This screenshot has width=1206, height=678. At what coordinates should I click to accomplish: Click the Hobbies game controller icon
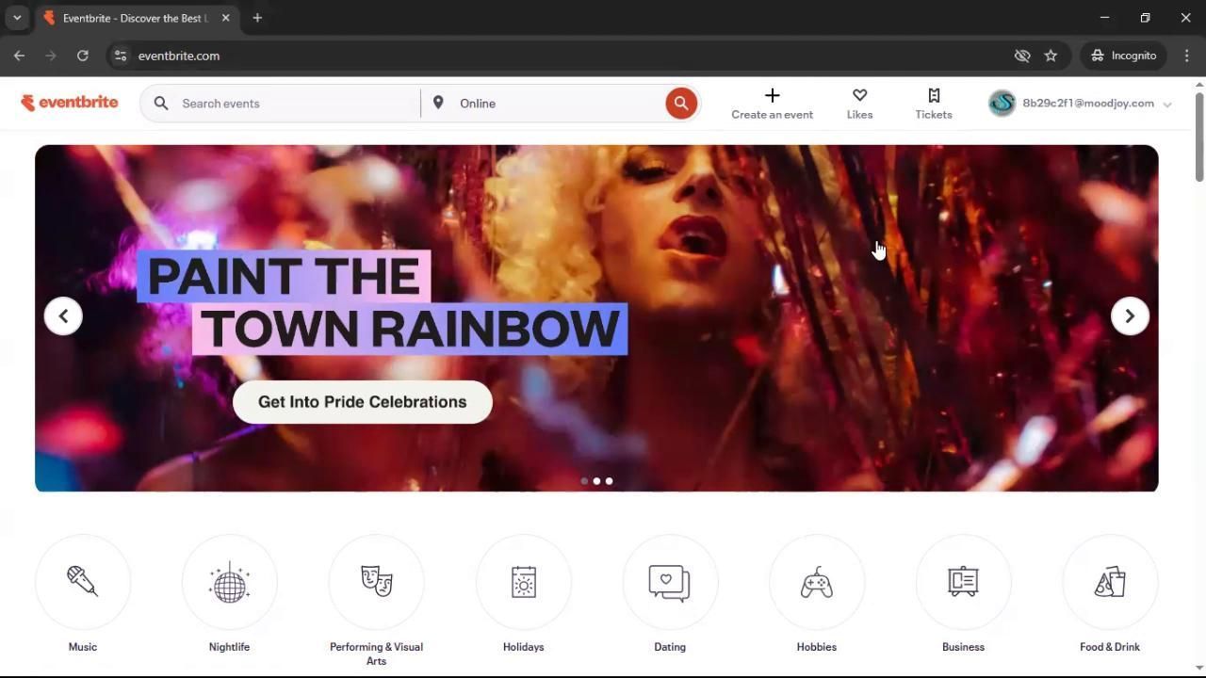coord(816,582)
